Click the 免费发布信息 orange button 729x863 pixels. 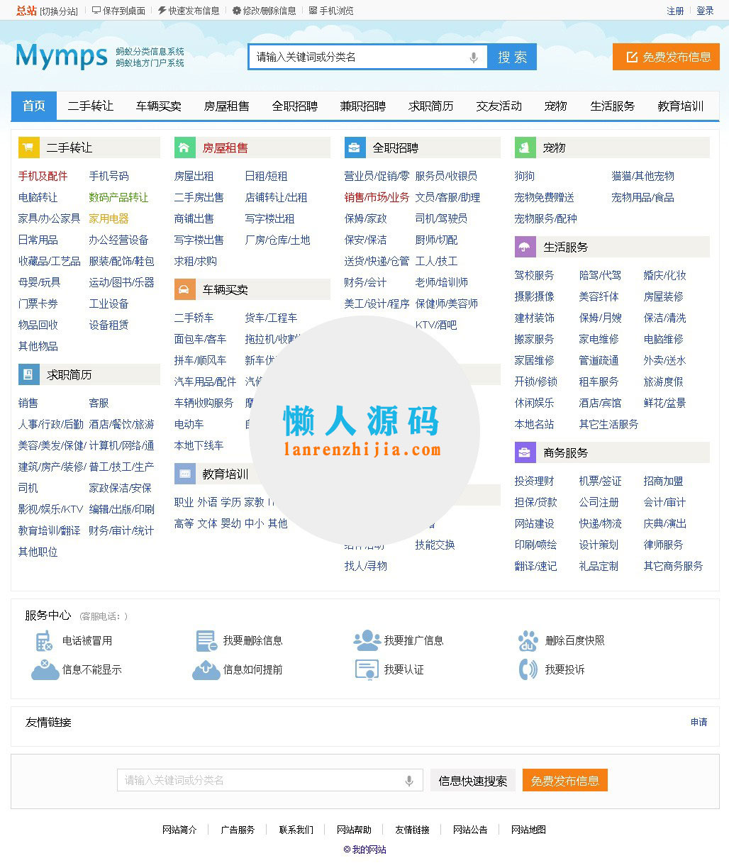click(665, 57)
